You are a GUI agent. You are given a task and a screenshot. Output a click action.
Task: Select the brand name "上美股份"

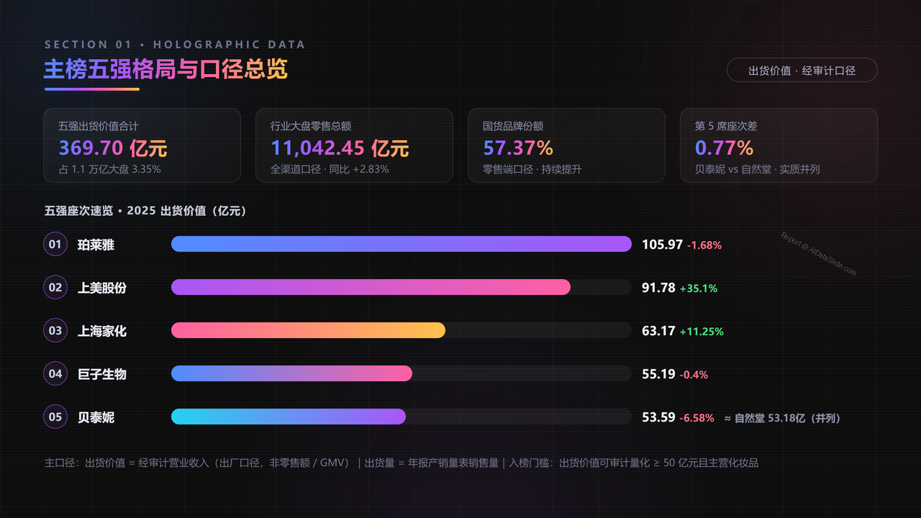(x=102, y=288)
